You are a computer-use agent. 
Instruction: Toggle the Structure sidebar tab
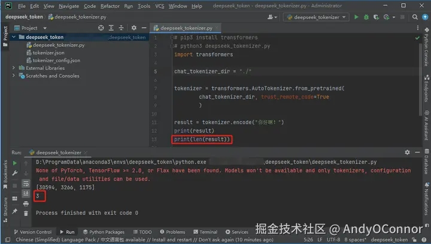[5, 210]
